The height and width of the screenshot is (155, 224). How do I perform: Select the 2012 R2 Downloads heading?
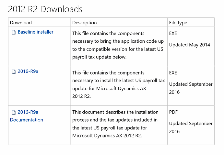pos(45,9)
